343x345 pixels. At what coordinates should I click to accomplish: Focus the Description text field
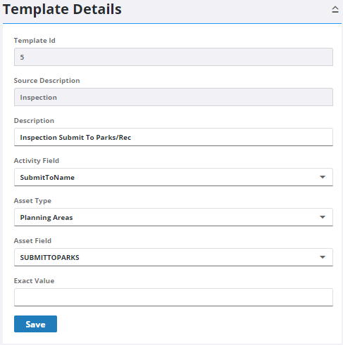click(x=173, y=137)
